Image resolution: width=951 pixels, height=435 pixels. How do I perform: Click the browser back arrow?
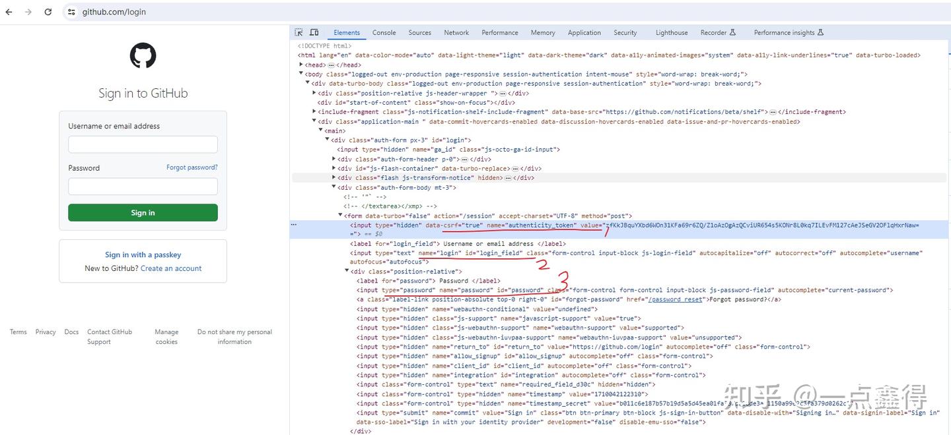pyautogui.click(x=9, y=11)
